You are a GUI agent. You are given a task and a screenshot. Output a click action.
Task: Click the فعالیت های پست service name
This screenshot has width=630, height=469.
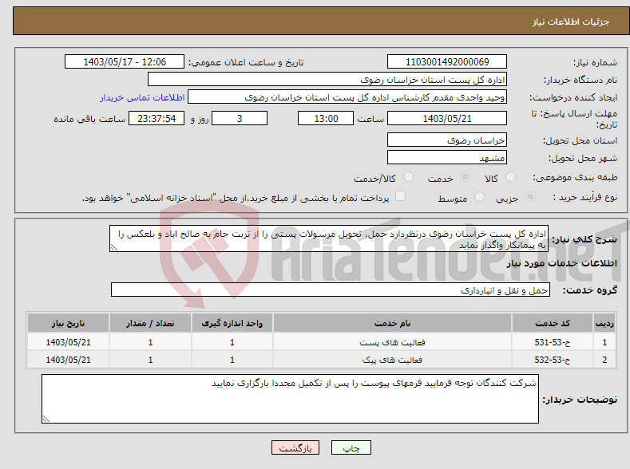pos(392,342)
